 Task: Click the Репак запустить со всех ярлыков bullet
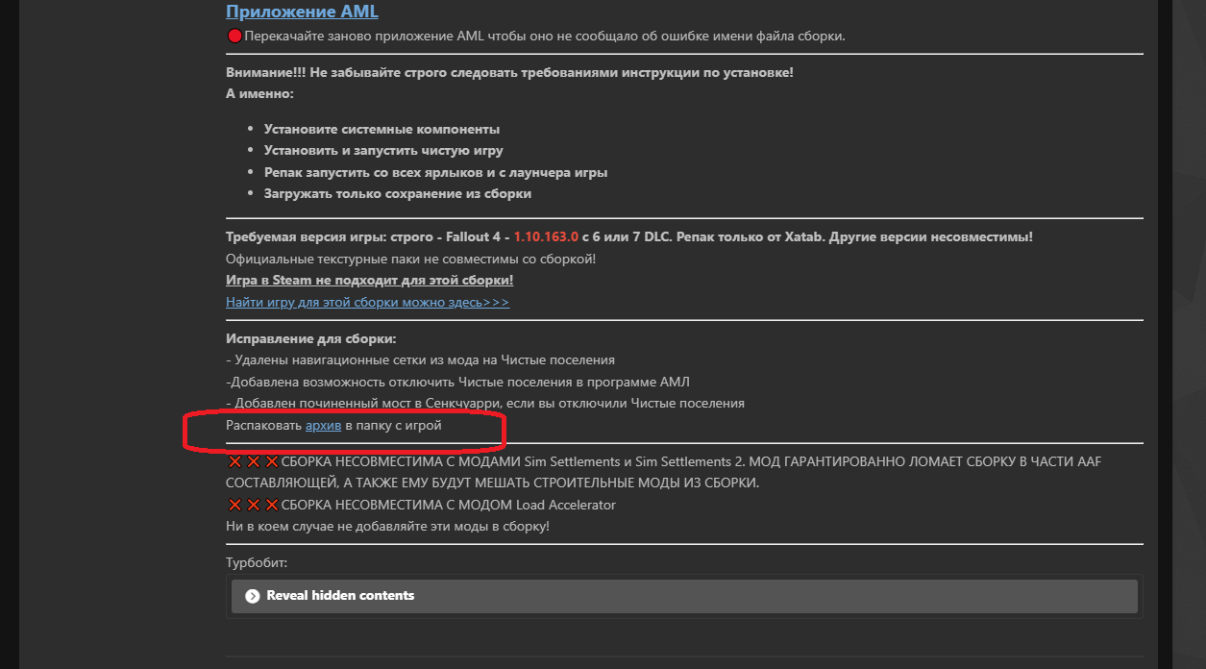pos(435,172)
